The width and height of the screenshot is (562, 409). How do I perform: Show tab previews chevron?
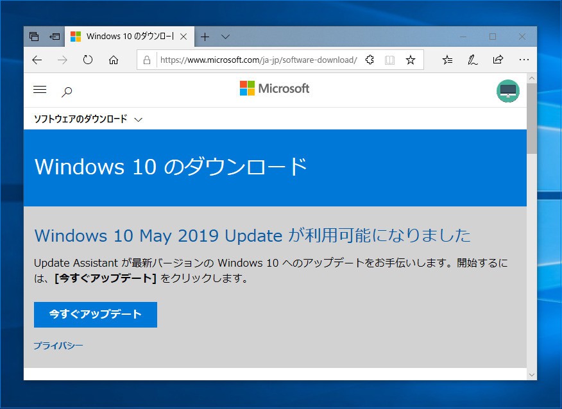[225, 37]
